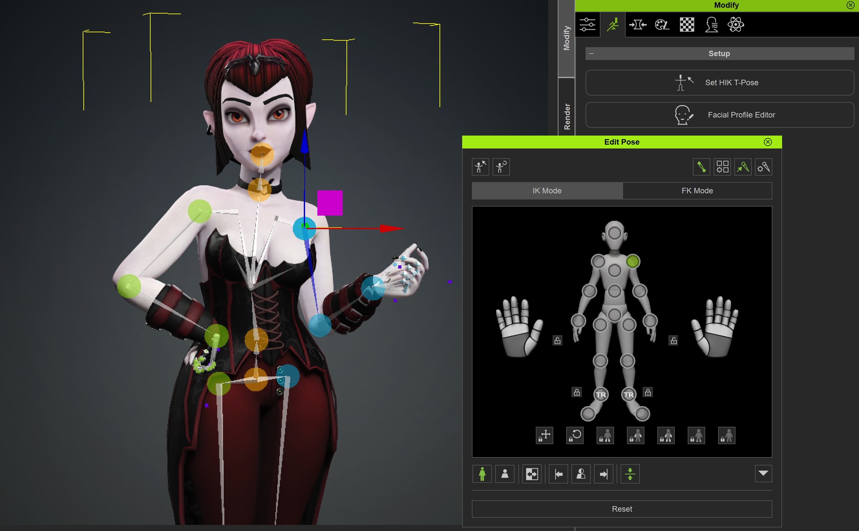The height and width of the screenshot is (531, 859).
Task: Open the Render side tab
Action: [567, 116]
